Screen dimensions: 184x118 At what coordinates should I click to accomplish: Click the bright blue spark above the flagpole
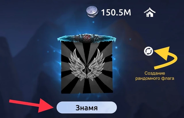pyautogui.click(x=93, y=22)
